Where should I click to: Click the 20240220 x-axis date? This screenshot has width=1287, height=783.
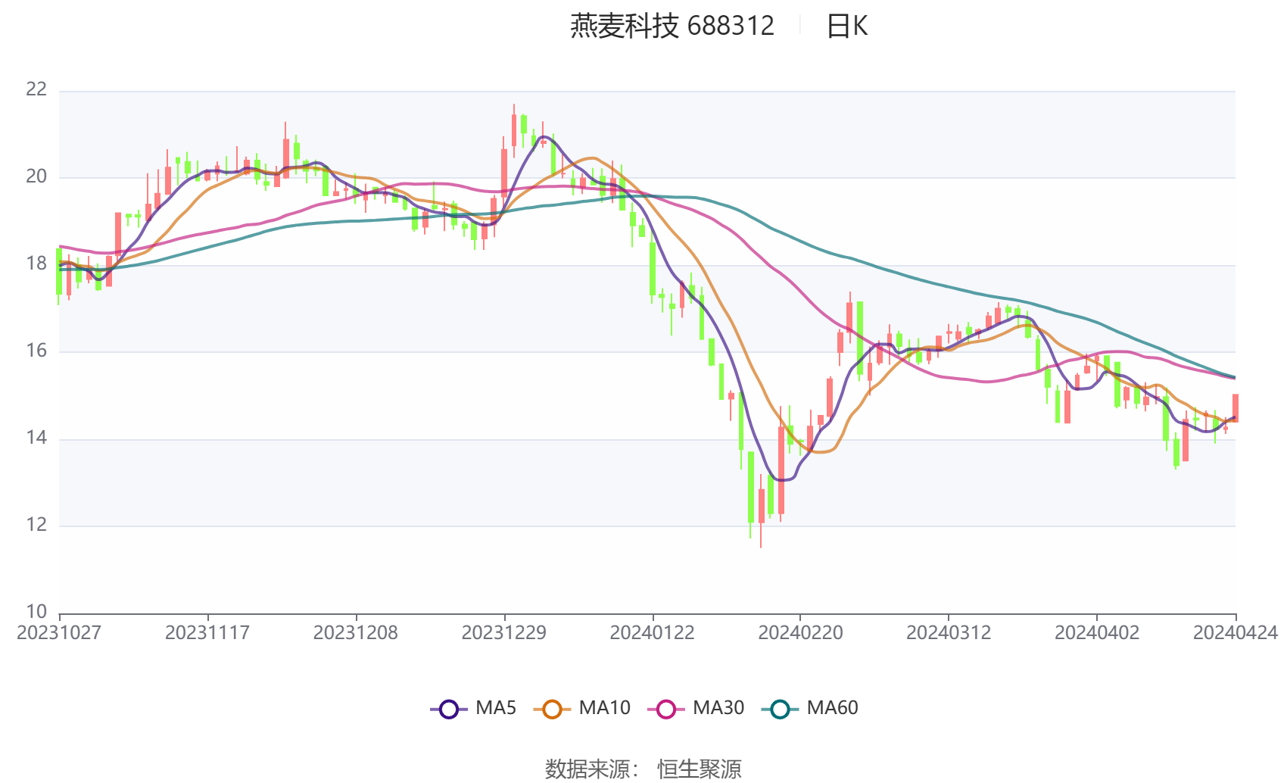tap(801, 633)
